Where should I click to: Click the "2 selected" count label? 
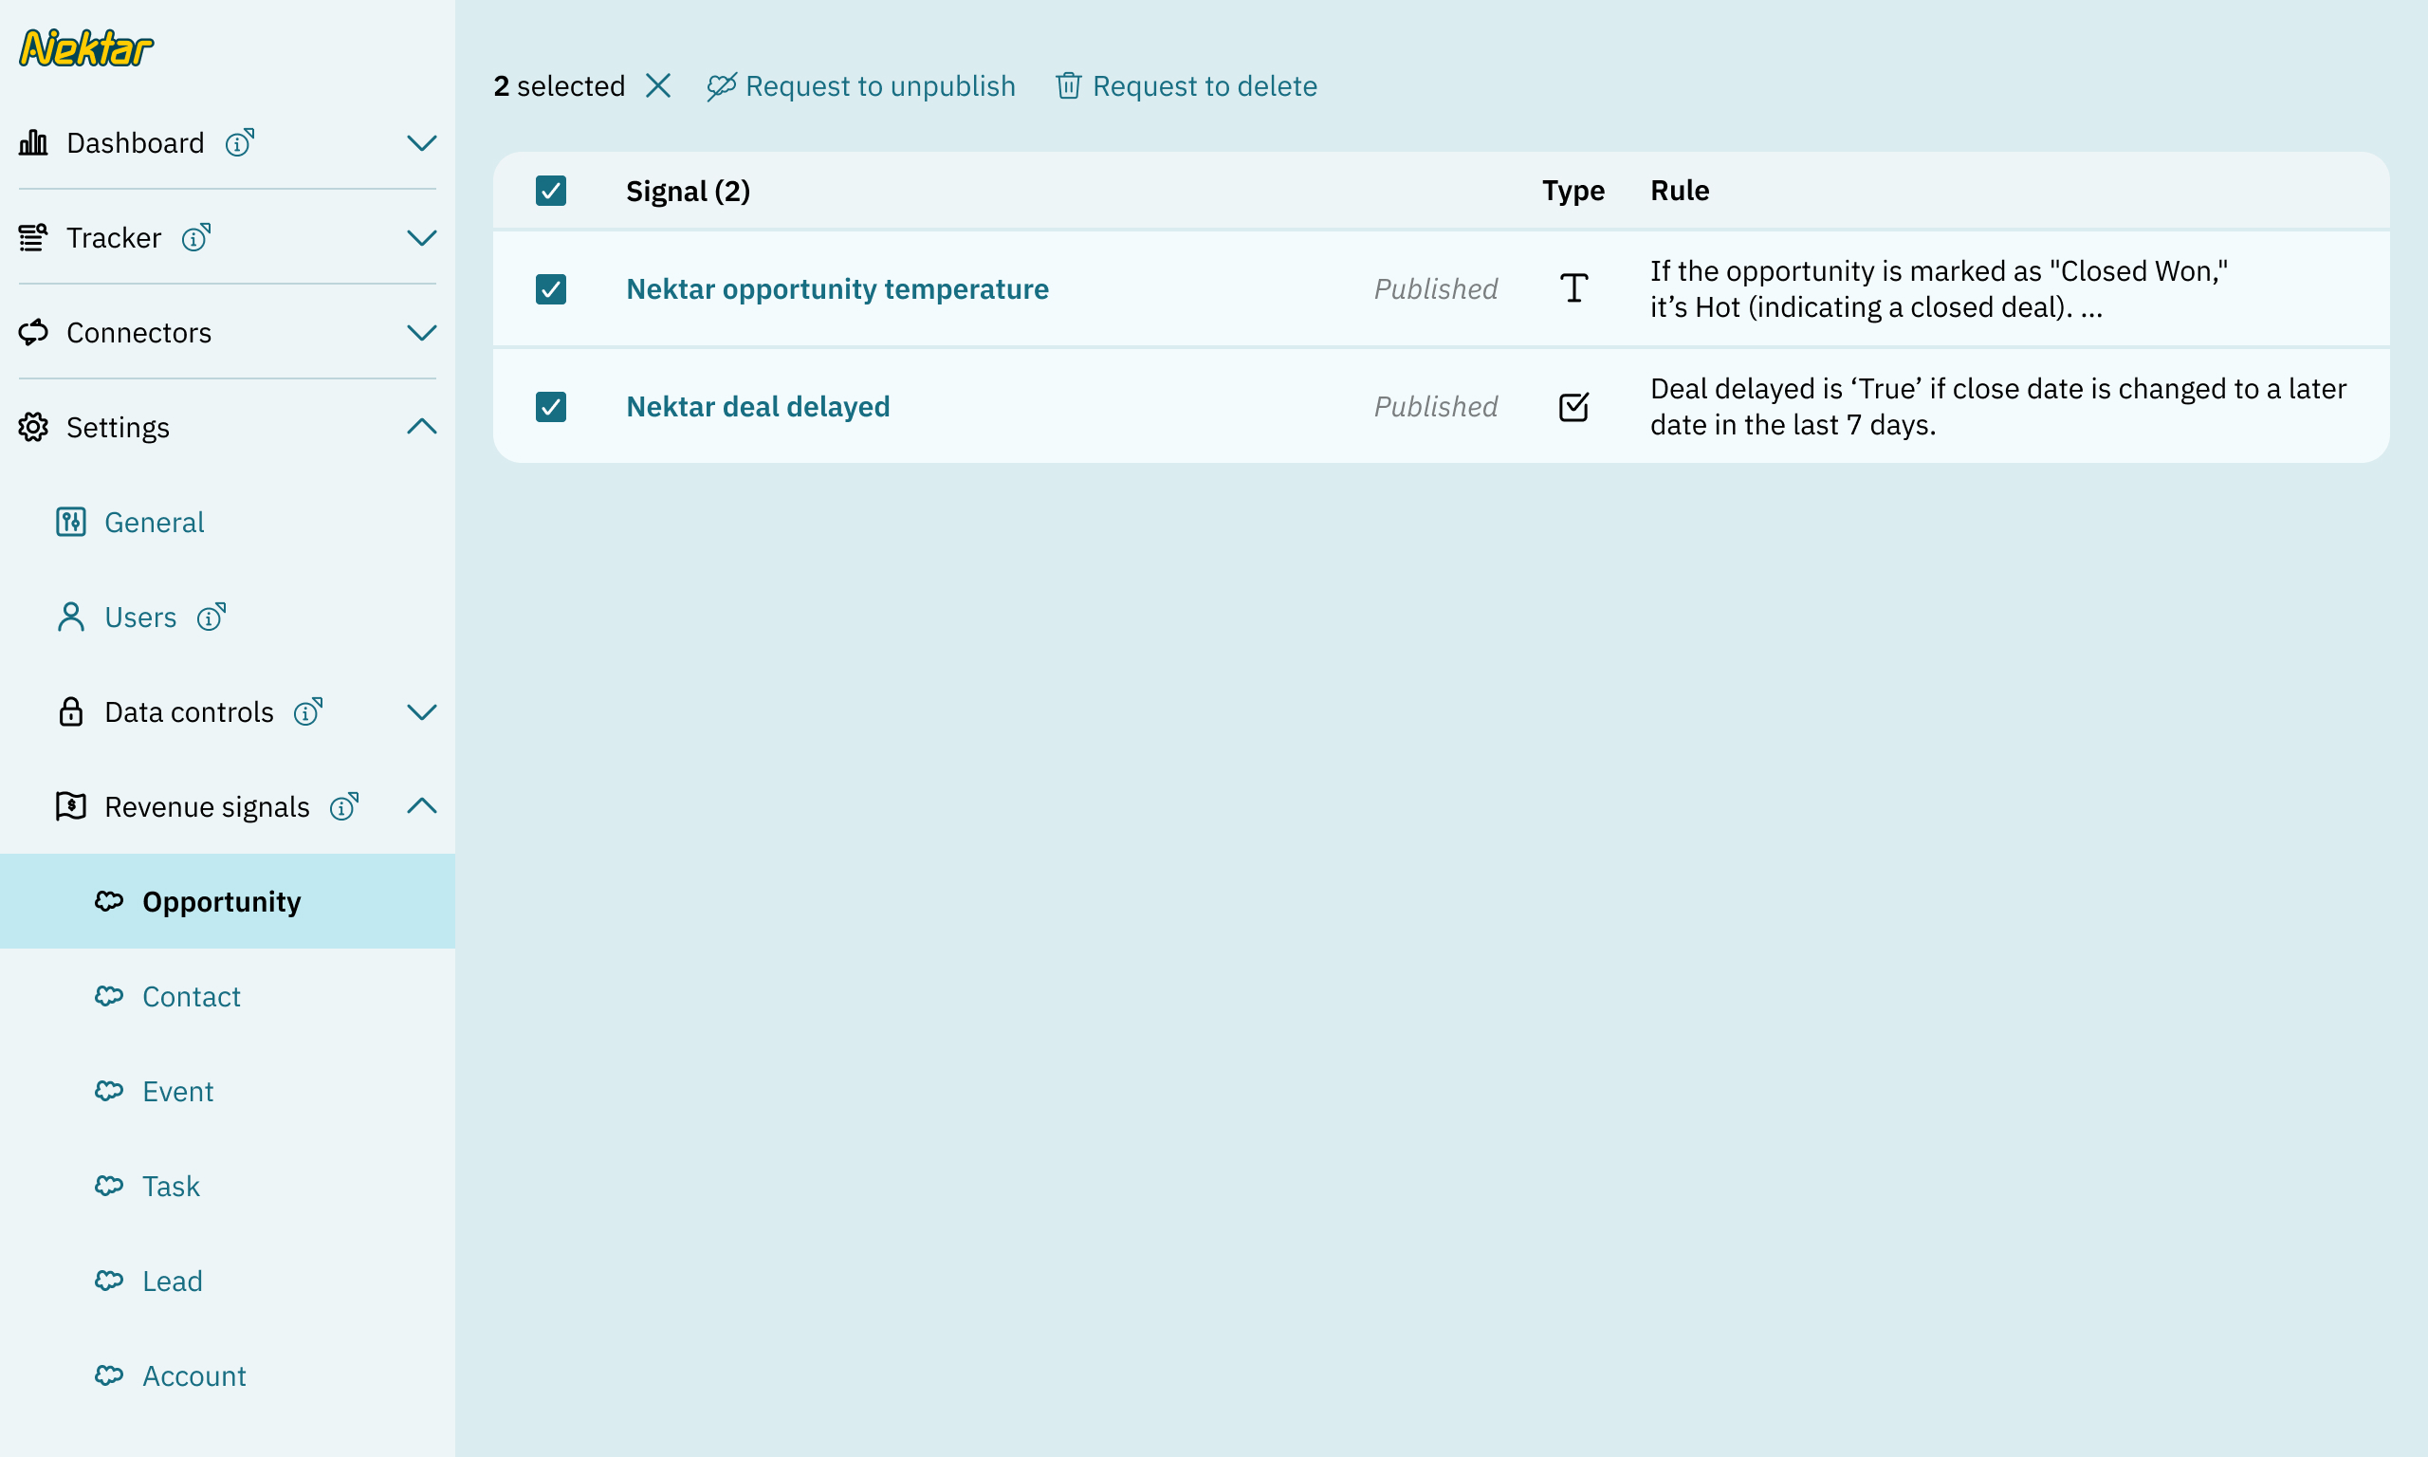[560, 86]
